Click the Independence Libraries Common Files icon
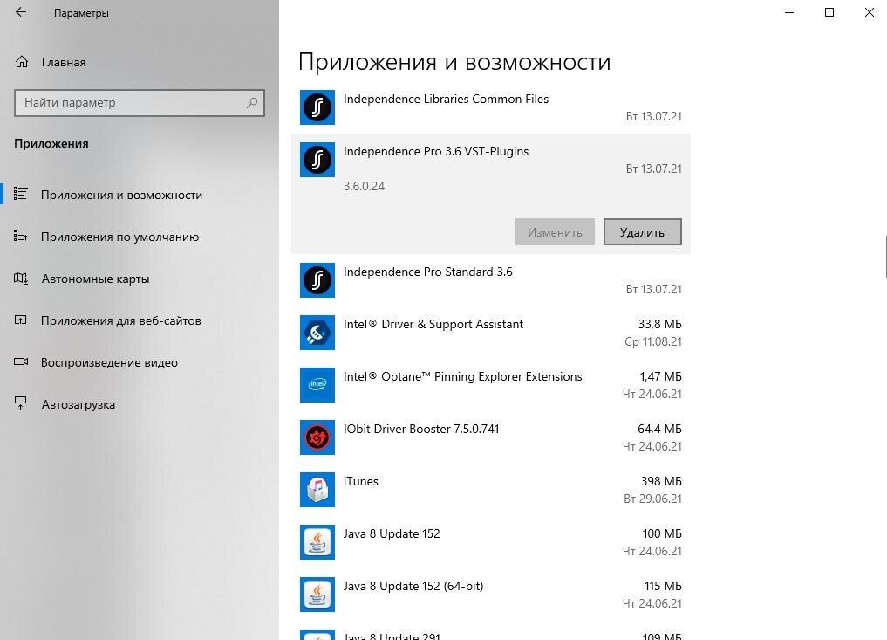The height and width of the screenshot is (640, 887). pyautogui.click(x=317, y=107)
